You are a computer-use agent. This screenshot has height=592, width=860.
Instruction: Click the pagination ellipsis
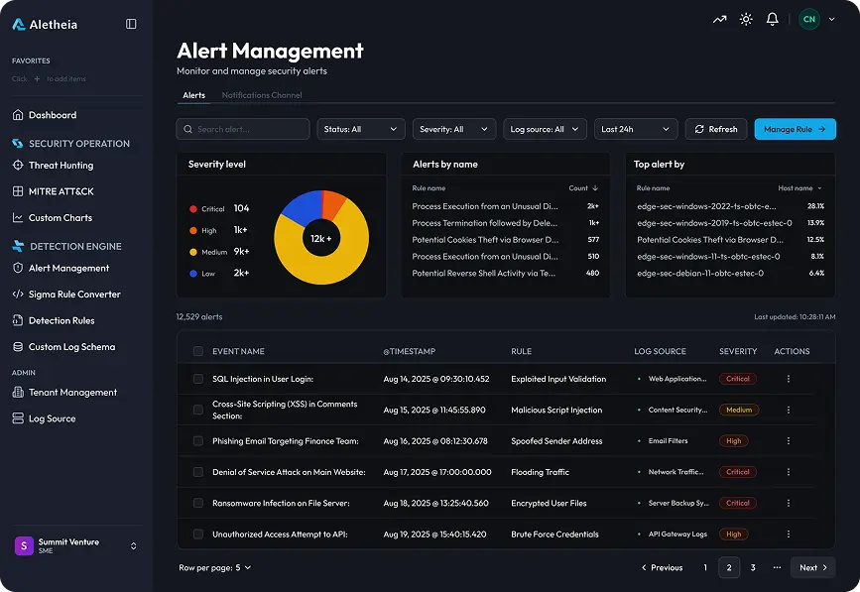point(777,568)
